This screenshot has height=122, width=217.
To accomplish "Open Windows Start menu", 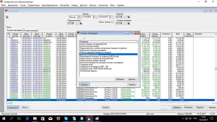I will [x=4, y=119].
